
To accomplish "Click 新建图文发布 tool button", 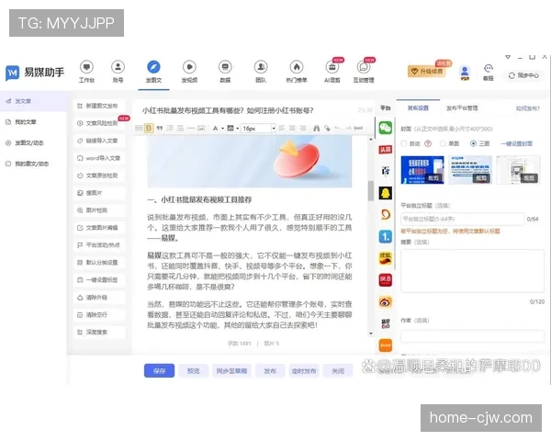I will pyautogui.click(x=99, y=106).
